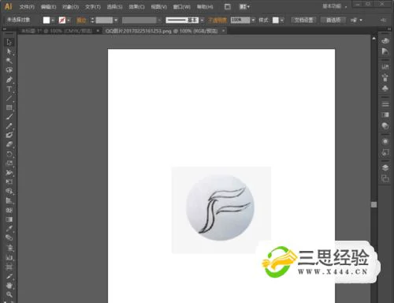Select the Rotate tool
The height and width of the screenshot is (303, 394).
9,154
